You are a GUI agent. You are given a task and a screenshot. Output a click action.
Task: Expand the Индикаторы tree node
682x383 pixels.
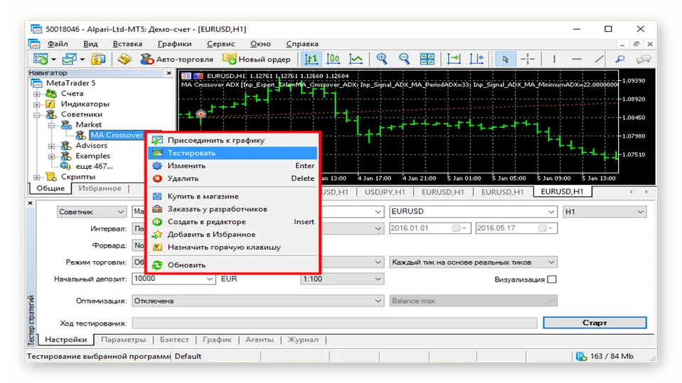[x=37, y=104]
